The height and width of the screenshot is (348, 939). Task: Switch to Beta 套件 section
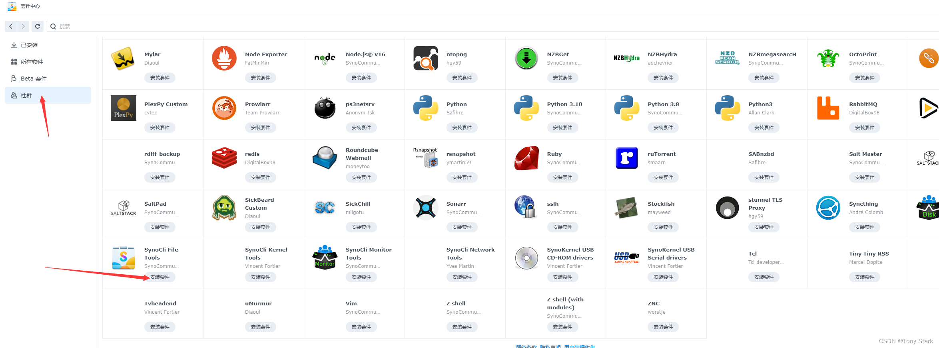(48, 79)
